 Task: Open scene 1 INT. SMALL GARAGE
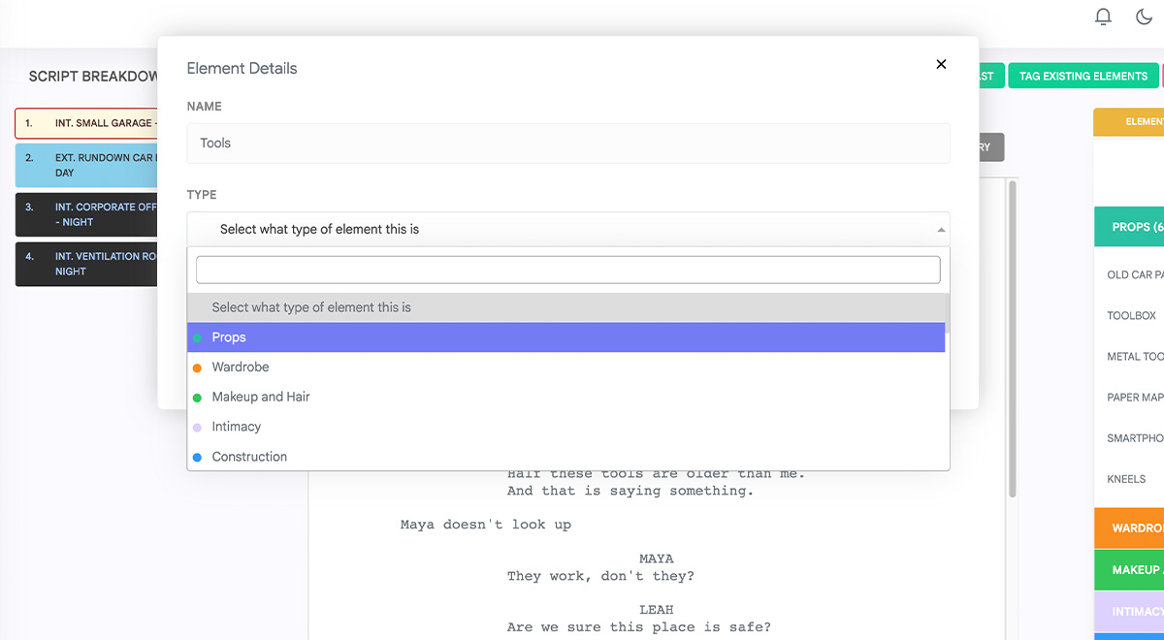pyautogui.click(x=86, y=123)
